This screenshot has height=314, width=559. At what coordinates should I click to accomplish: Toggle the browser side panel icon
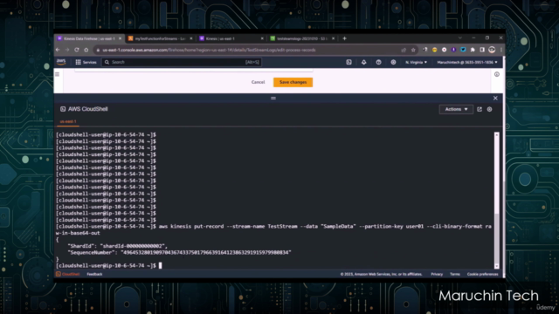tap(482, 50)
